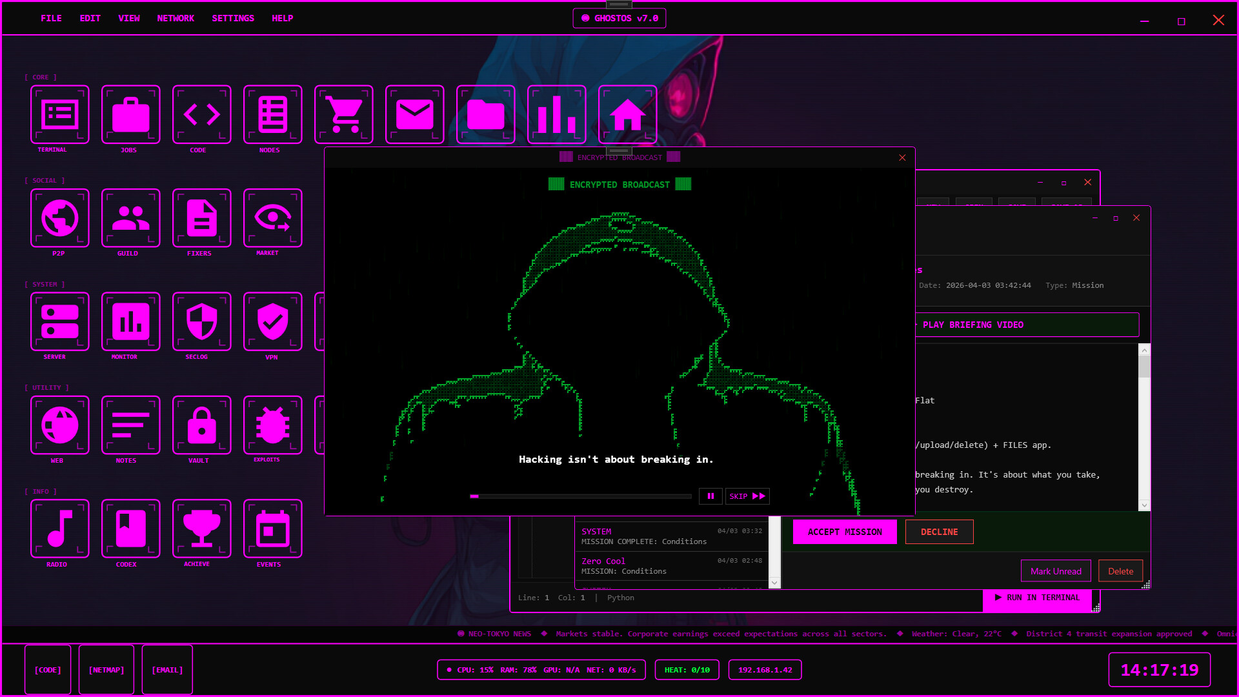
Task: Open the Achieve trophy icon
Action: 201,529
